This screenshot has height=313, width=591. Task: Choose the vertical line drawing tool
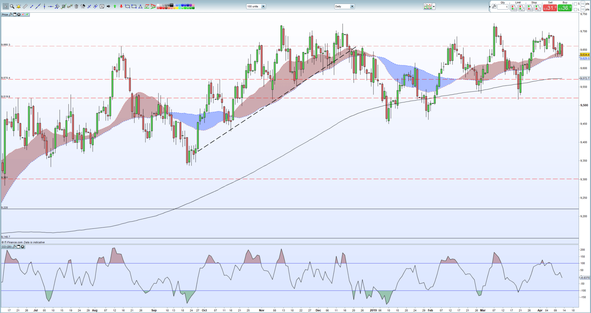tap(44, 6)
